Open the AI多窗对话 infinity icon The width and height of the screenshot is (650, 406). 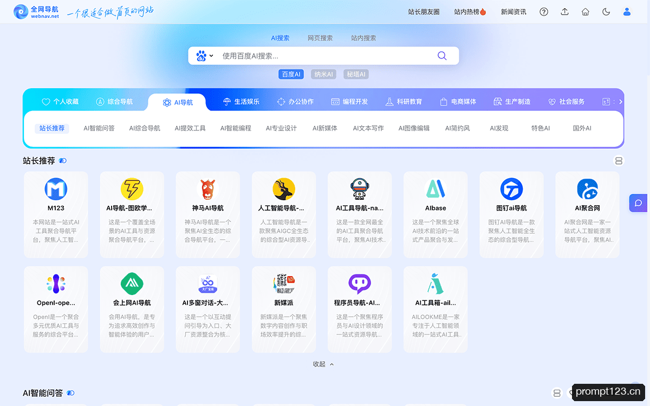pyautogui.click(x=208, y=284)
